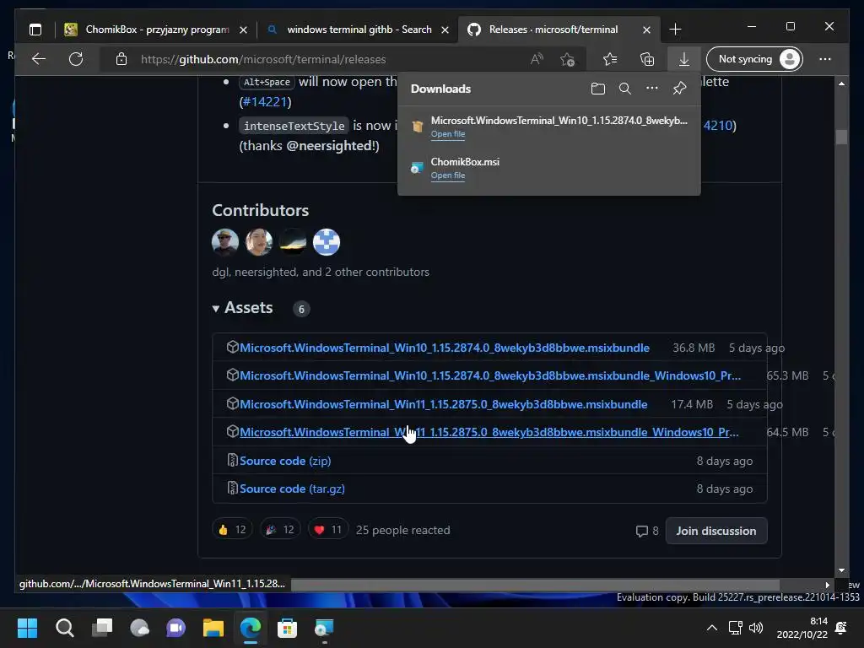Image resolution: width=864 pixels, height=648 pixels.
Task: Open Microsoft Store from taskbar
Action: [x=287, y=628]
